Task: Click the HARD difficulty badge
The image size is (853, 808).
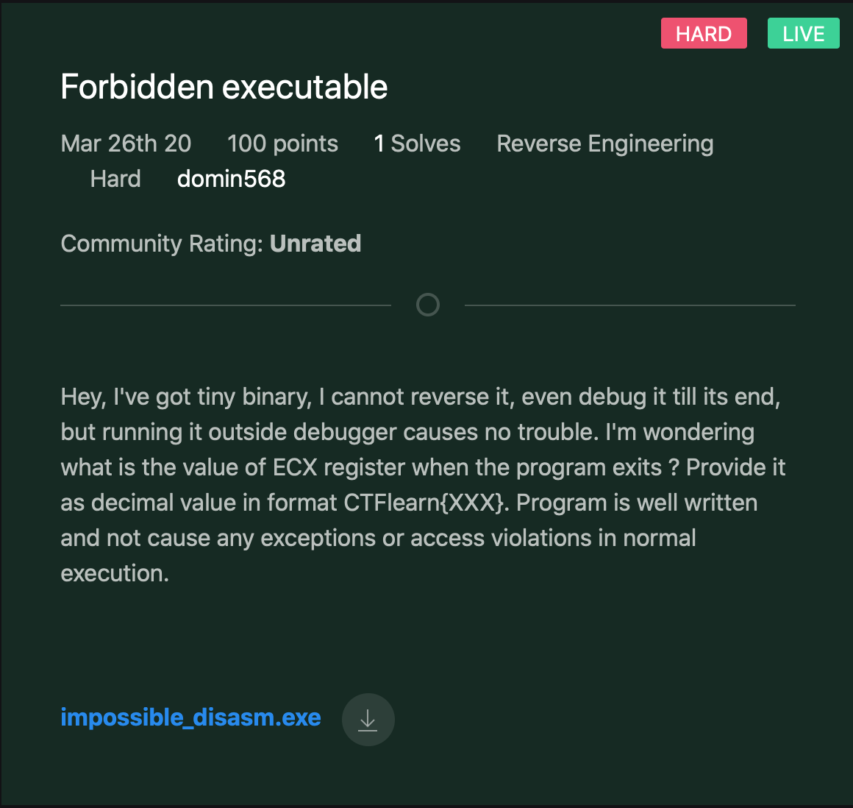Action: 704,33
